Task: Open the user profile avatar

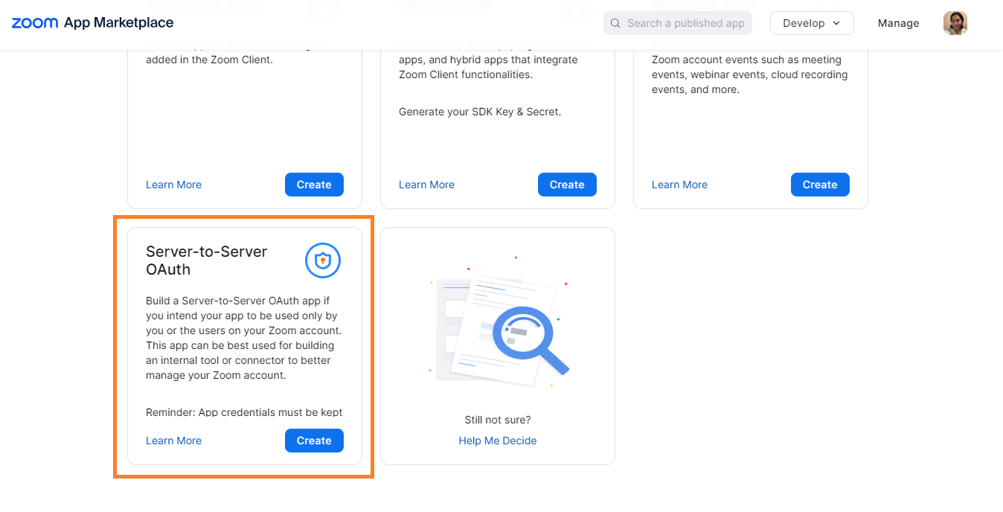Action: coord(955,23)
